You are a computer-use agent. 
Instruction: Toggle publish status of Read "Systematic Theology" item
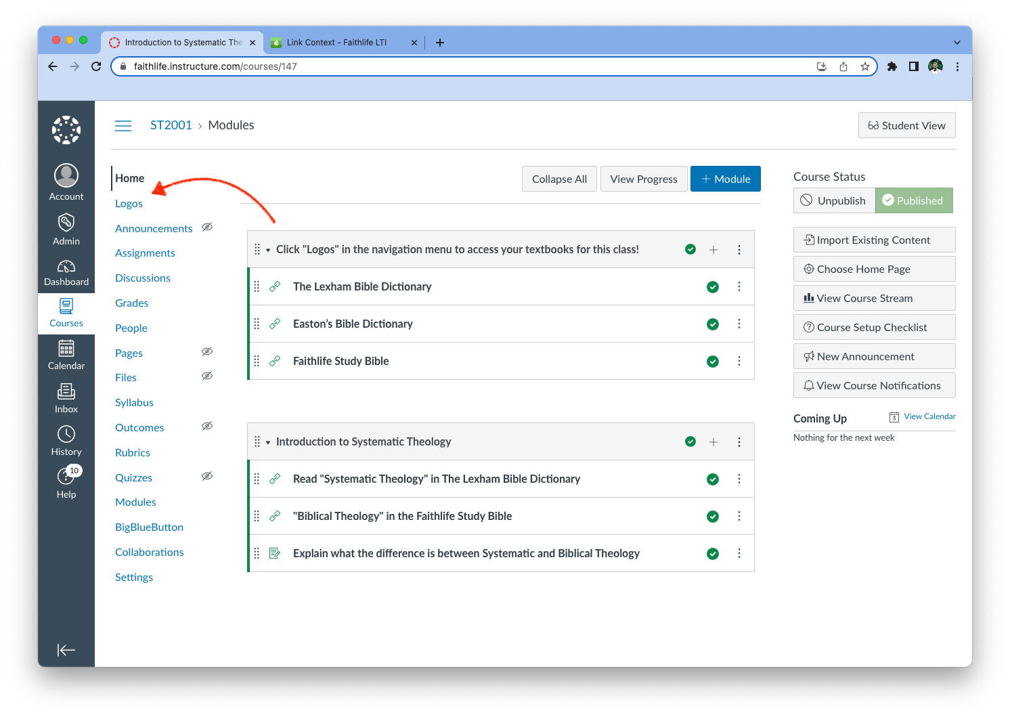point(713,479)
